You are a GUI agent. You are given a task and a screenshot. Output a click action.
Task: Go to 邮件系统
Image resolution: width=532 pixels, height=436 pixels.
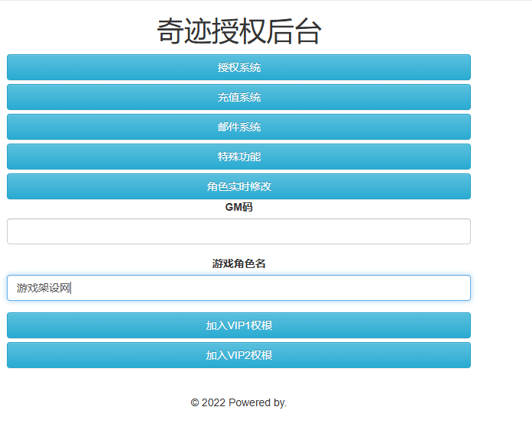click(238, 127)
